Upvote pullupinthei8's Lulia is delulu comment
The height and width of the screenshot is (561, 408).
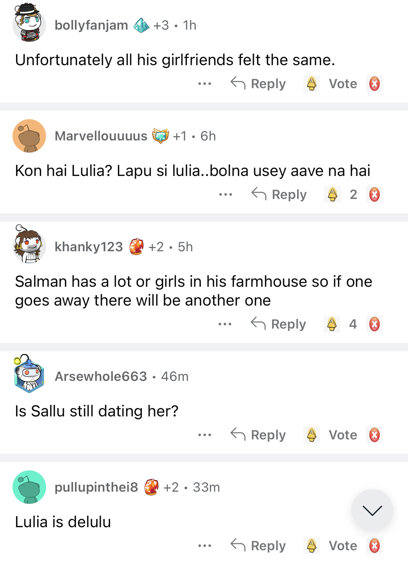point(311,546)
